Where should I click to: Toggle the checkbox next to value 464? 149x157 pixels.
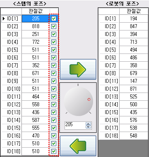click(54, 97)
